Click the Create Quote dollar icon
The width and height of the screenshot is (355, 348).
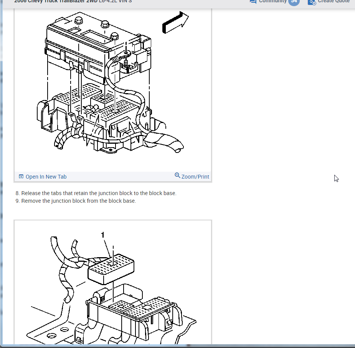312,2
